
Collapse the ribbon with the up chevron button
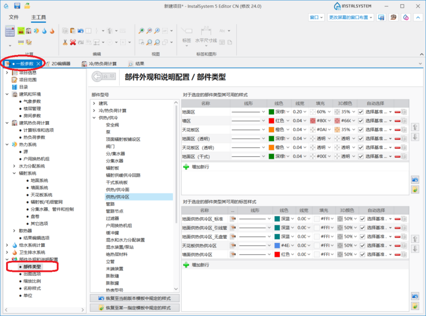coord(418,18)
